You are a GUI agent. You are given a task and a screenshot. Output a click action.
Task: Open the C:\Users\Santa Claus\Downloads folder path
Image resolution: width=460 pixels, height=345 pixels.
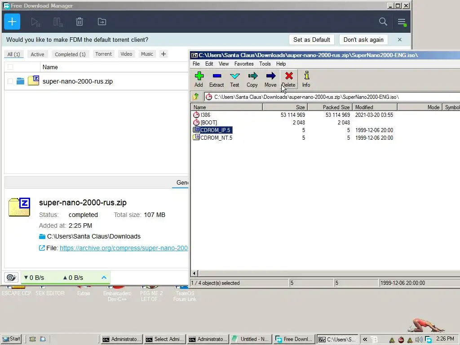93,236
